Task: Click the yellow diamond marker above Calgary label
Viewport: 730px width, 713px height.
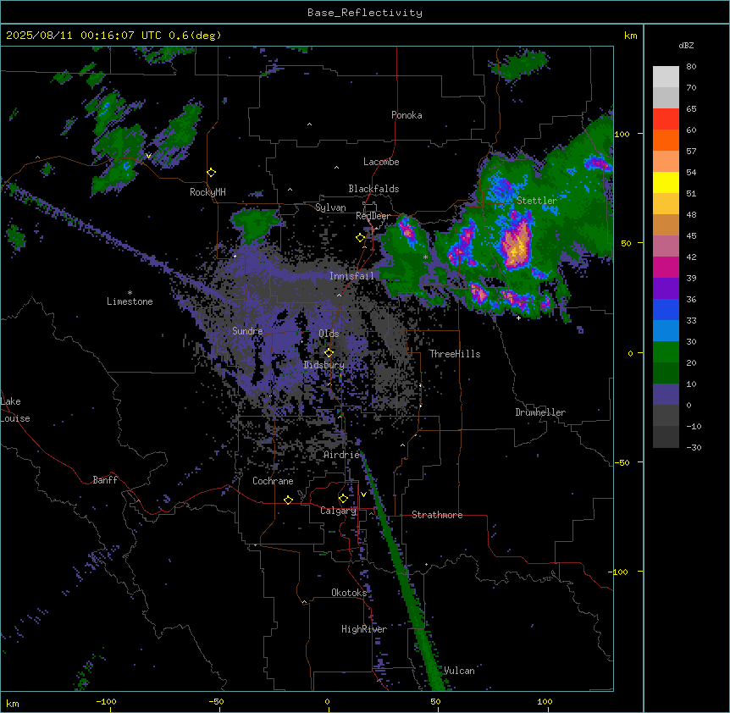Action: pos(343,499)
